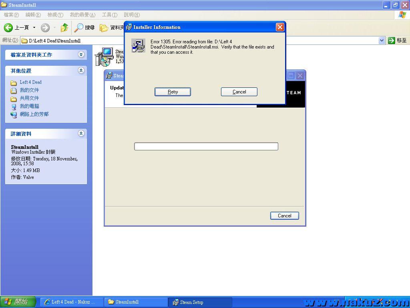Image resolution: width=410 pixels, height=308 pixels.
Task: Open My Computer (我的電腦) link
Action: click(x=29, y=106)
